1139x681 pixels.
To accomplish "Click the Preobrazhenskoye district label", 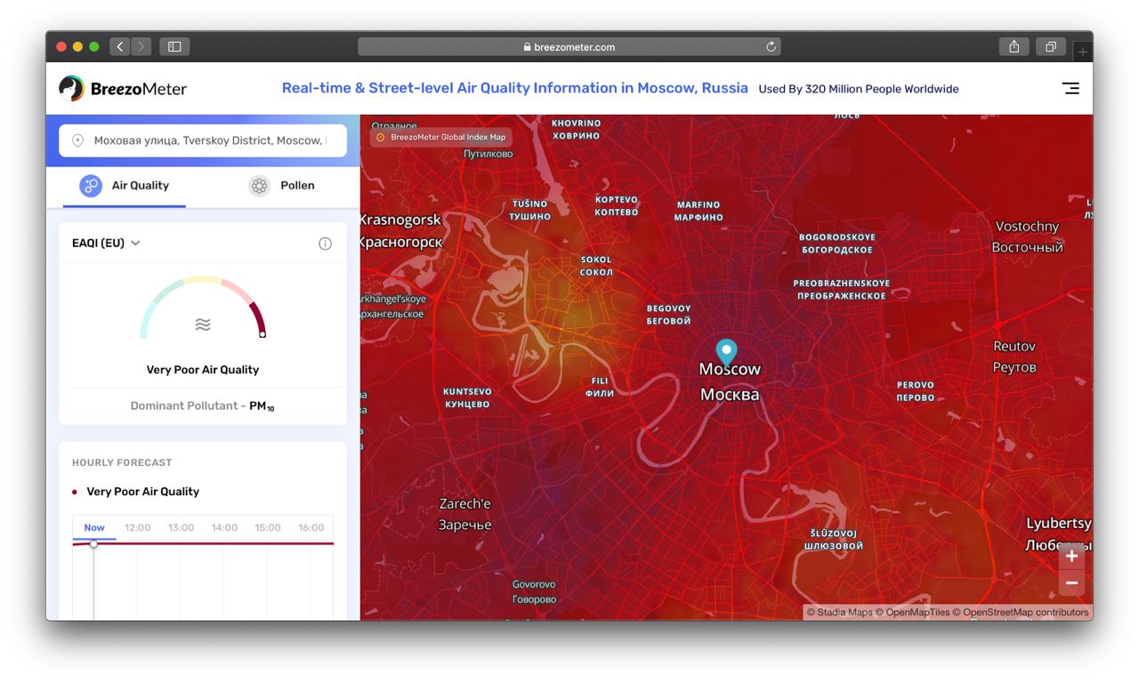I will pyautogui.click(x=841, y=290).
